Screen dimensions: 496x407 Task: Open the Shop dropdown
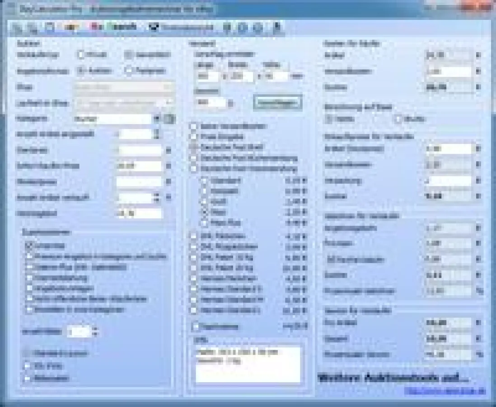click(x=124, y=87)
